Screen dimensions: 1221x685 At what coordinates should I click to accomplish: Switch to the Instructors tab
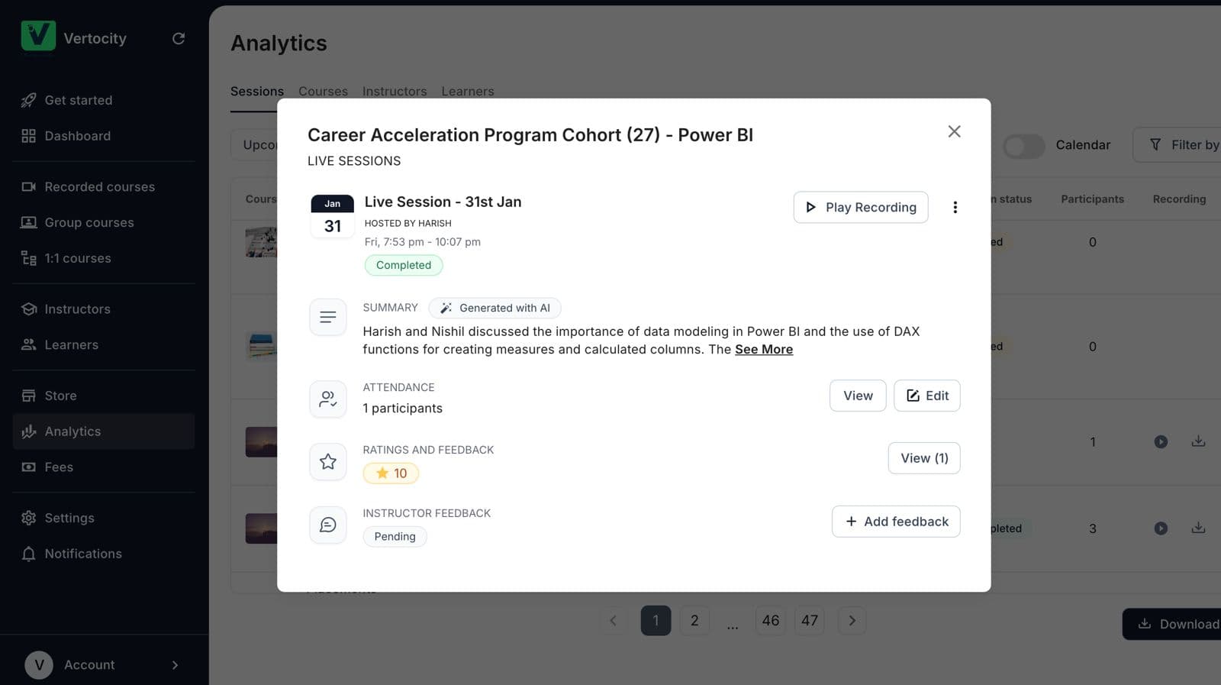coord(395,91)
